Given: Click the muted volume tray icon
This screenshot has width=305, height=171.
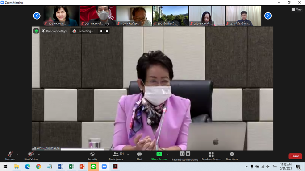Looking at the screenshot, I should point(268,167).
